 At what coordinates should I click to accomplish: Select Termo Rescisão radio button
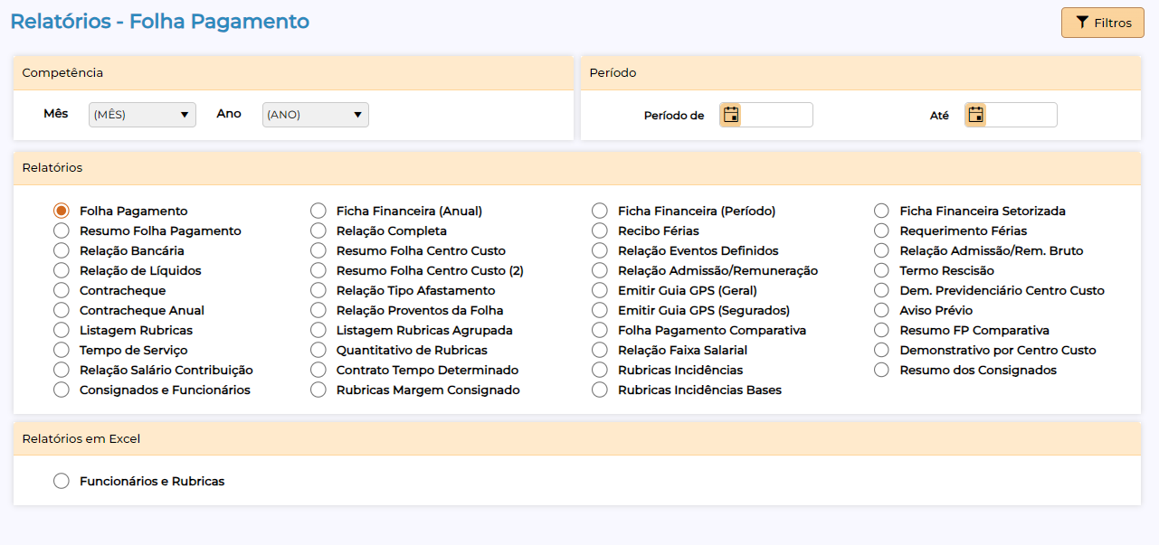881,270
